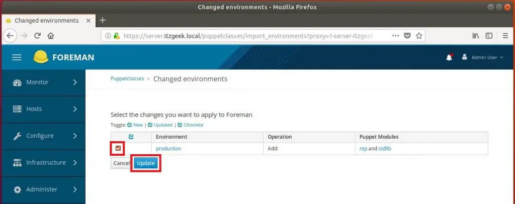Bookmark this page with the star icon
Image resolution: width=515 pixels, height=204 pixels.
click(x=418, y=36)
